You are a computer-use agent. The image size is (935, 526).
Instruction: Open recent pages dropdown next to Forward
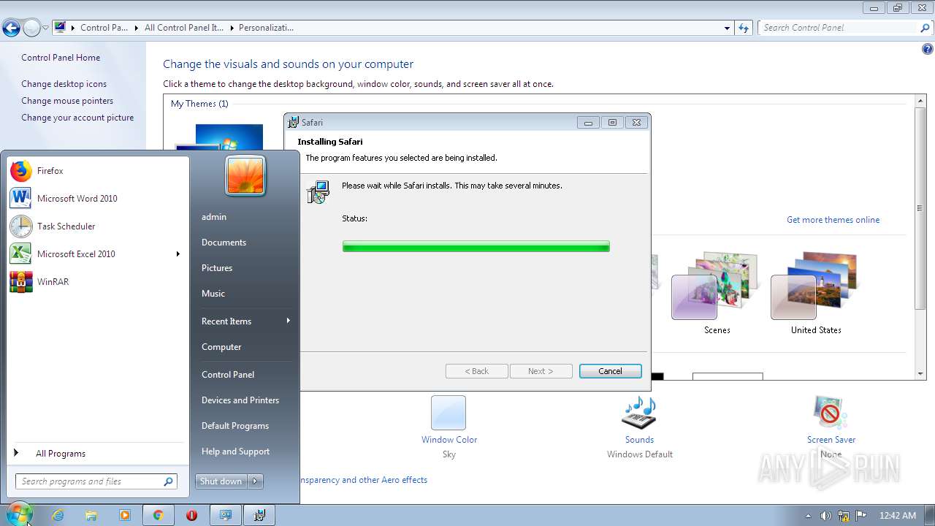(45, 28)
